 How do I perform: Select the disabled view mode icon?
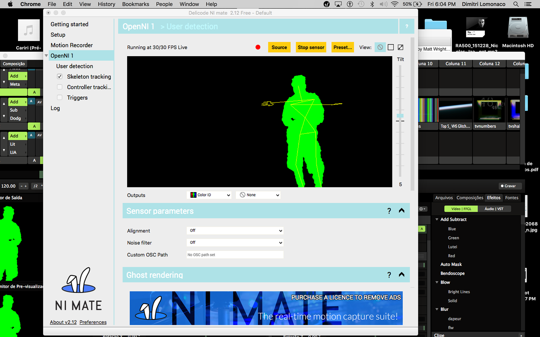click(x=380, y=47)
